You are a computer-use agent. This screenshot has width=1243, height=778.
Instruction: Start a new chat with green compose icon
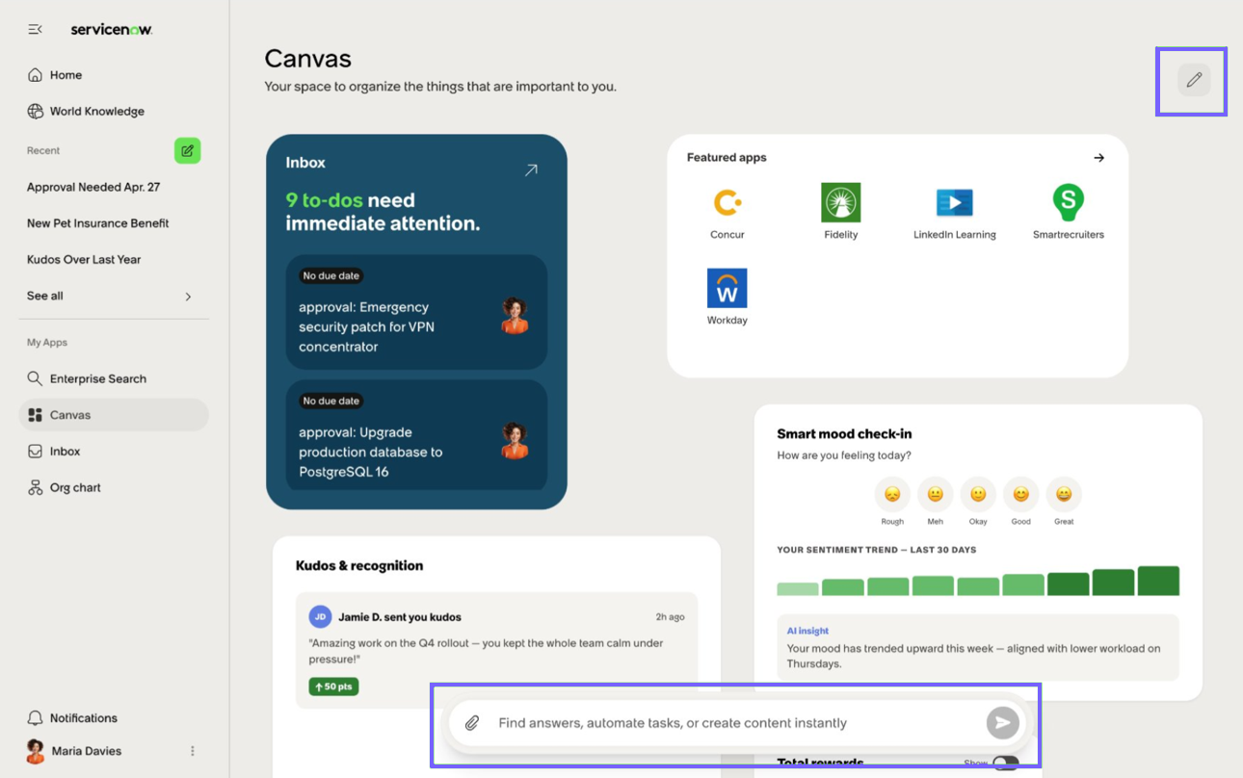pos(187,151)
